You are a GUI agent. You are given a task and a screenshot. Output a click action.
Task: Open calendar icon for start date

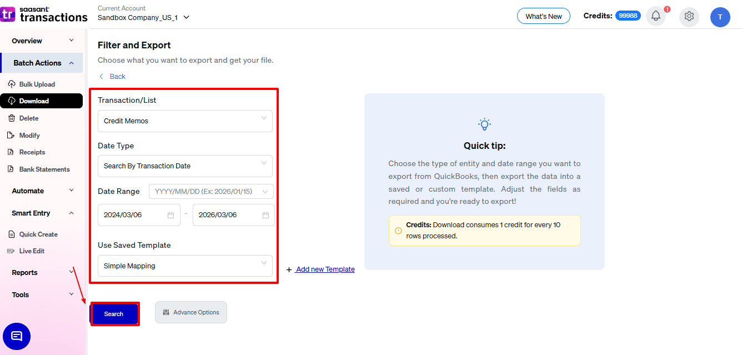(x=171, y=215)
